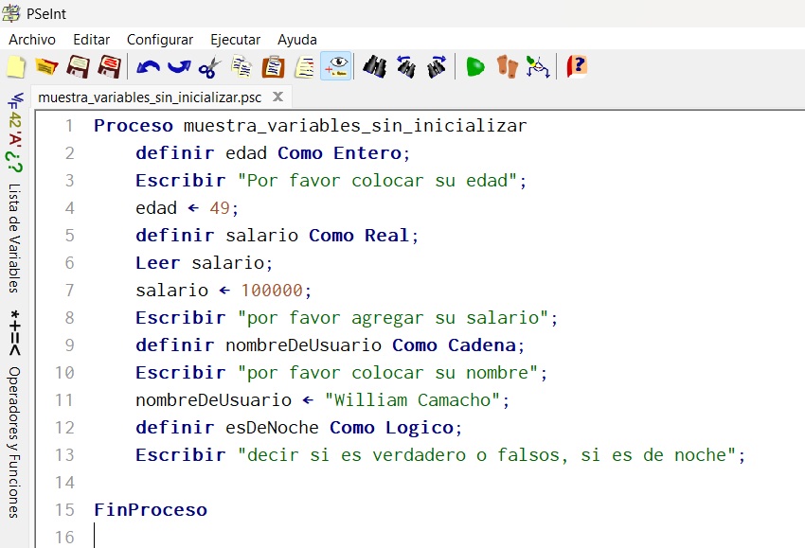Paste from clipboard icon
This screenshot has width=805, height=548.
tap(273, 67)
